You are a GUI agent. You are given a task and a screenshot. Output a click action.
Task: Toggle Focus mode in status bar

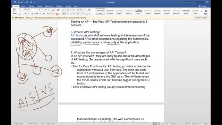(x=174, y=124)
